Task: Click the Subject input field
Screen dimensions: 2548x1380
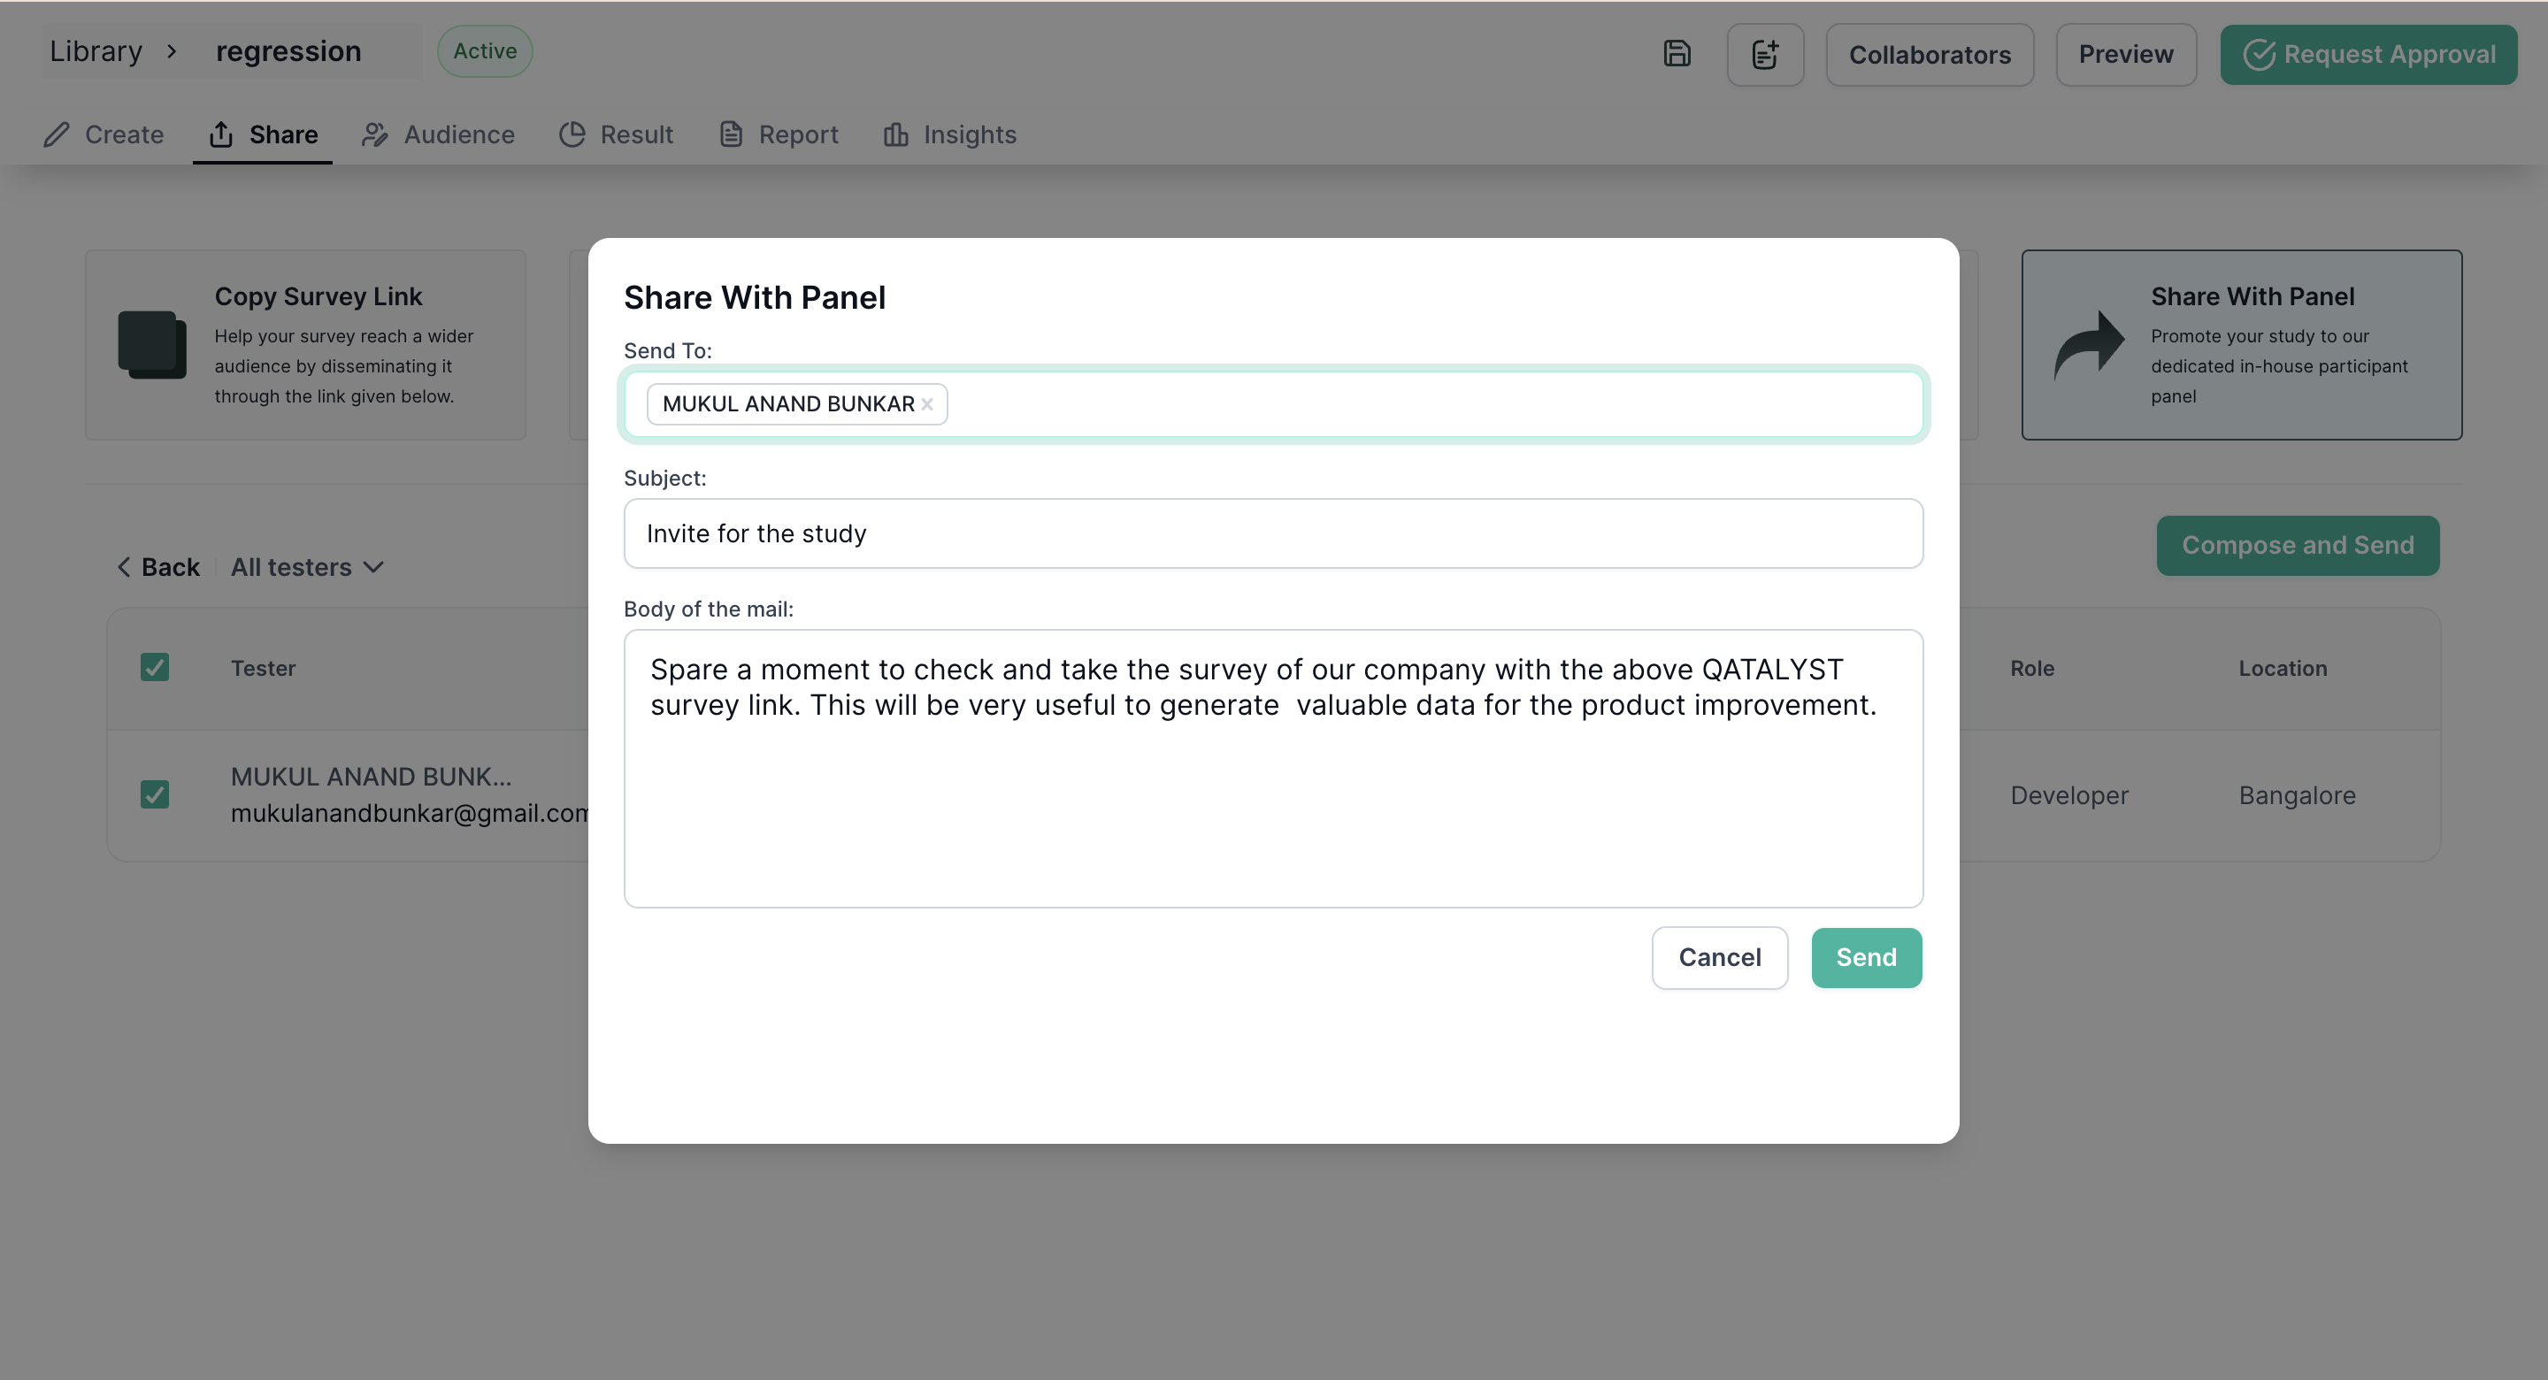Action: (x=1273, y=533)
